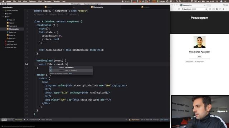Bookmark the page with the star icon

point(206,9)
